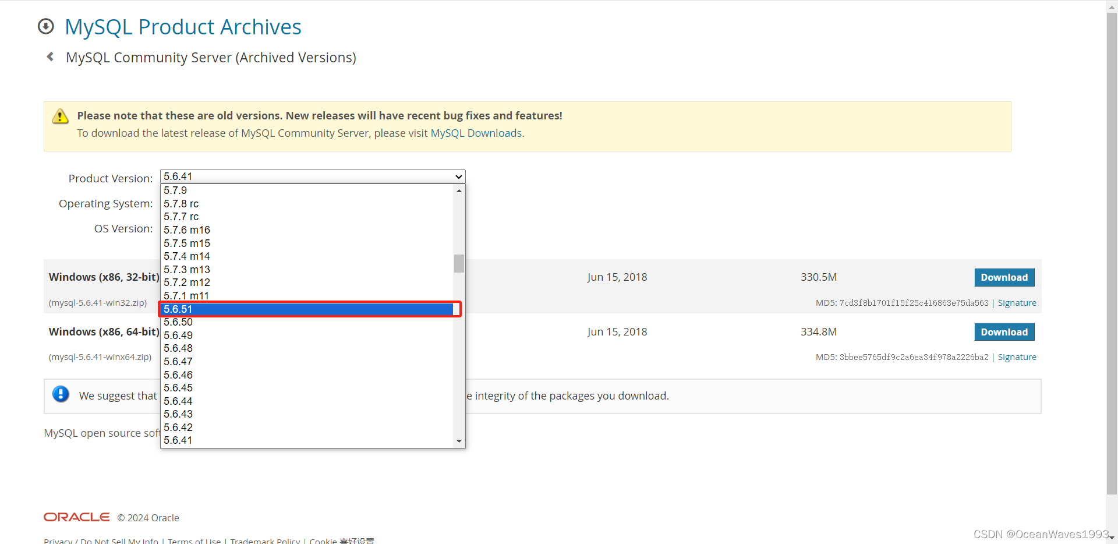
Task: Click the dropdown list scroll up arrow
Action: pyautogui.click(x=459, y=190)
